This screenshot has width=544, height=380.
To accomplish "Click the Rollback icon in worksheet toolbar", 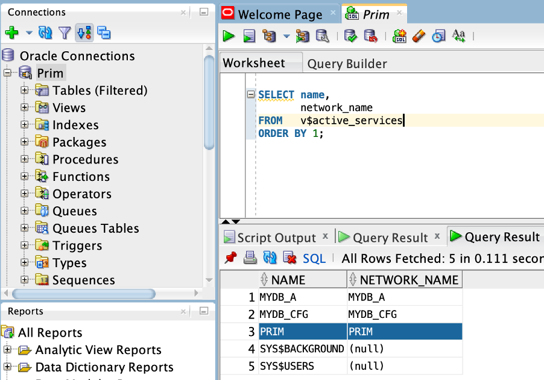I will (x=370, y=36).
